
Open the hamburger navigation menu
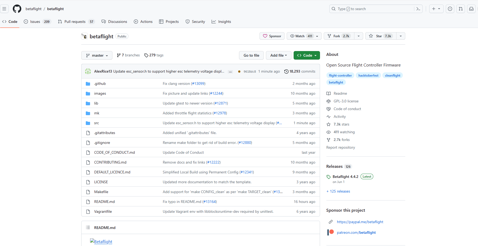coord(4,9)
